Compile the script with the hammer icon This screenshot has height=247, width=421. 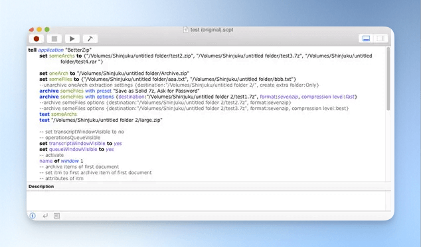90,39
